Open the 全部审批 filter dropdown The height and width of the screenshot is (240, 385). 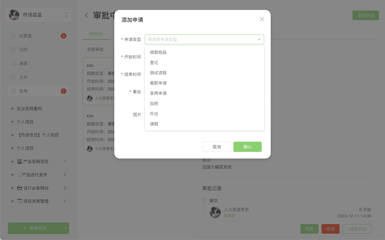tap(100, 49)
